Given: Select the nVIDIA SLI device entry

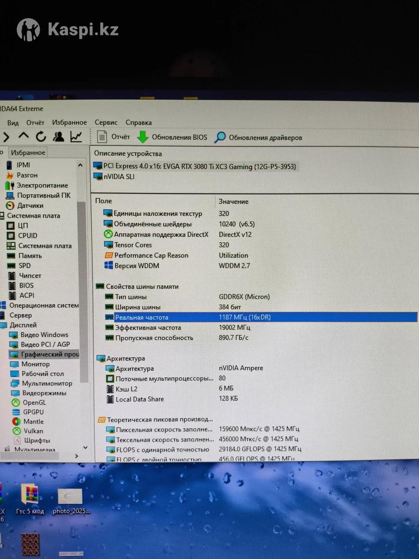Looking at the screenshot, I should click(119, 177).
